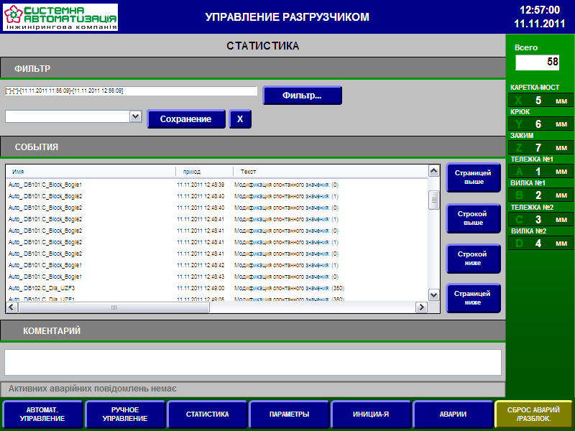Click Страницей выше to page up
The image size is (575, 431).
[473, 177]
